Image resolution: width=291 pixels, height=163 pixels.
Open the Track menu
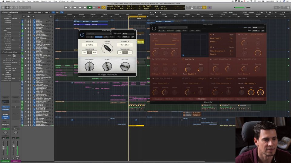coord(28,1)
